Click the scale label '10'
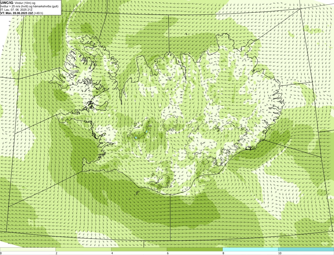334x255 pixels. click(x=279, y=253)
